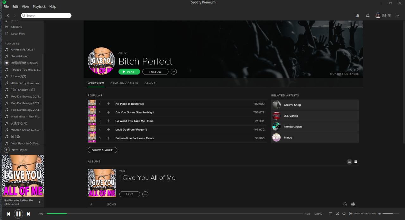
Task: Play the artist with green Play button
Action: click(x=129, y=72)
